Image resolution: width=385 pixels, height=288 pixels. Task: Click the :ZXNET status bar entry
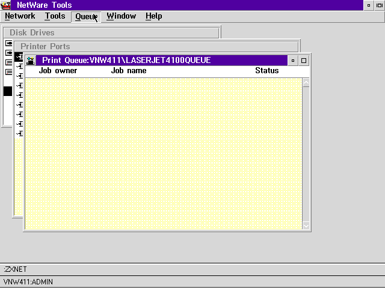(15, 269)
